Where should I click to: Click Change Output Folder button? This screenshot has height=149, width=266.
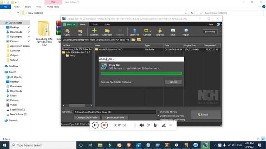pos(87,118)
